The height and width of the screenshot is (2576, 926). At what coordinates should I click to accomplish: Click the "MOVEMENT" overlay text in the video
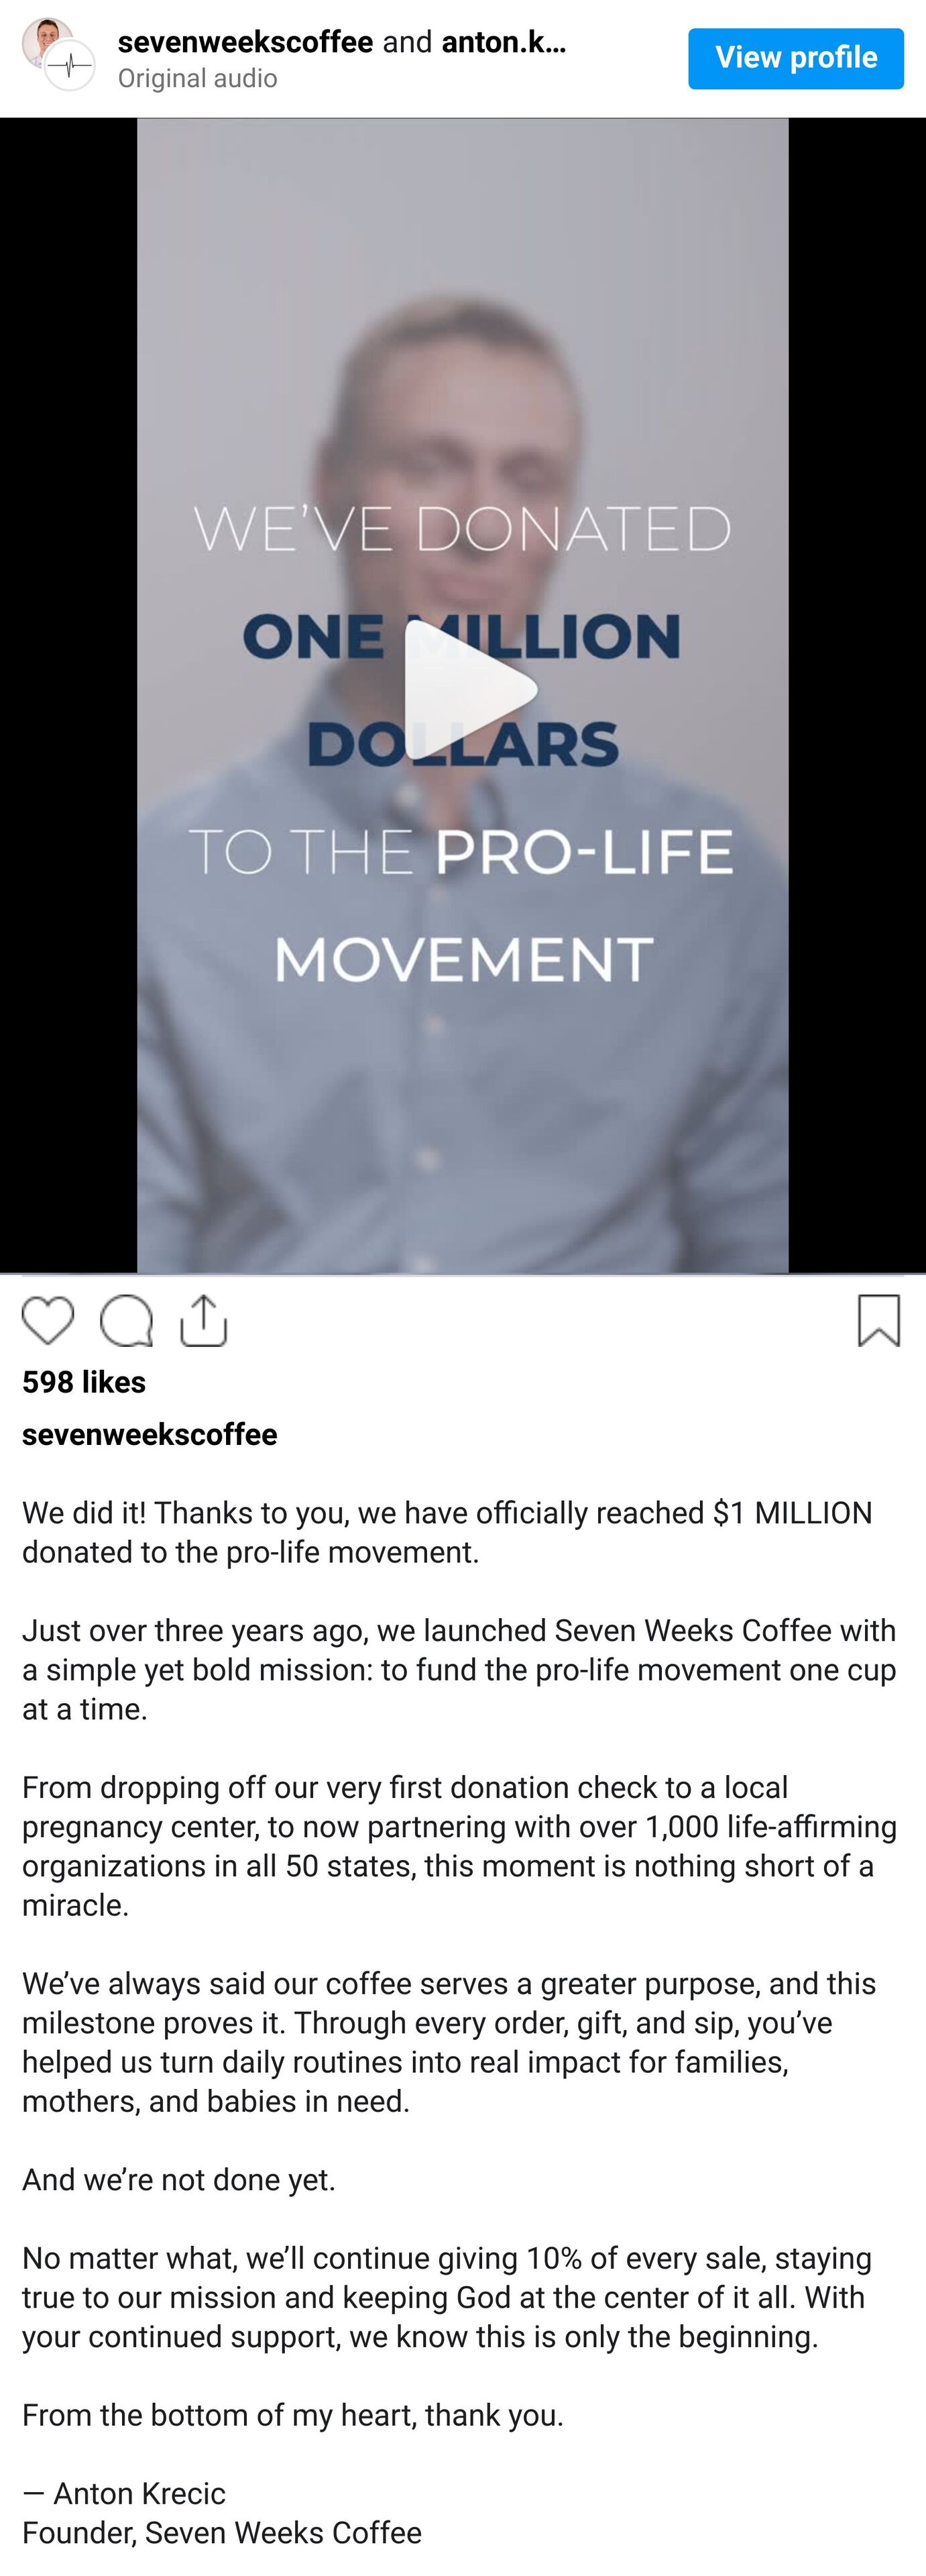pyautogui.click(x=463, y=959)
